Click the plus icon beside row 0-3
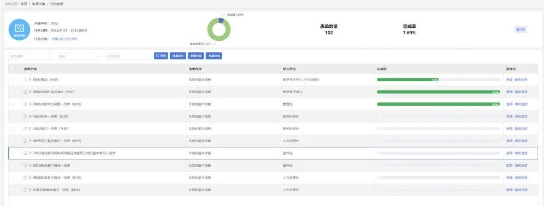This screenshot has width=544, height=206. 25,104
